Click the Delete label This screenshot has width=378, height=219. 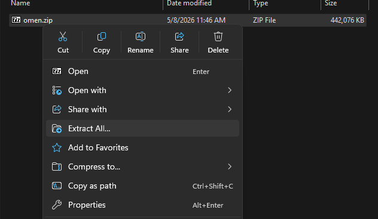218,50
